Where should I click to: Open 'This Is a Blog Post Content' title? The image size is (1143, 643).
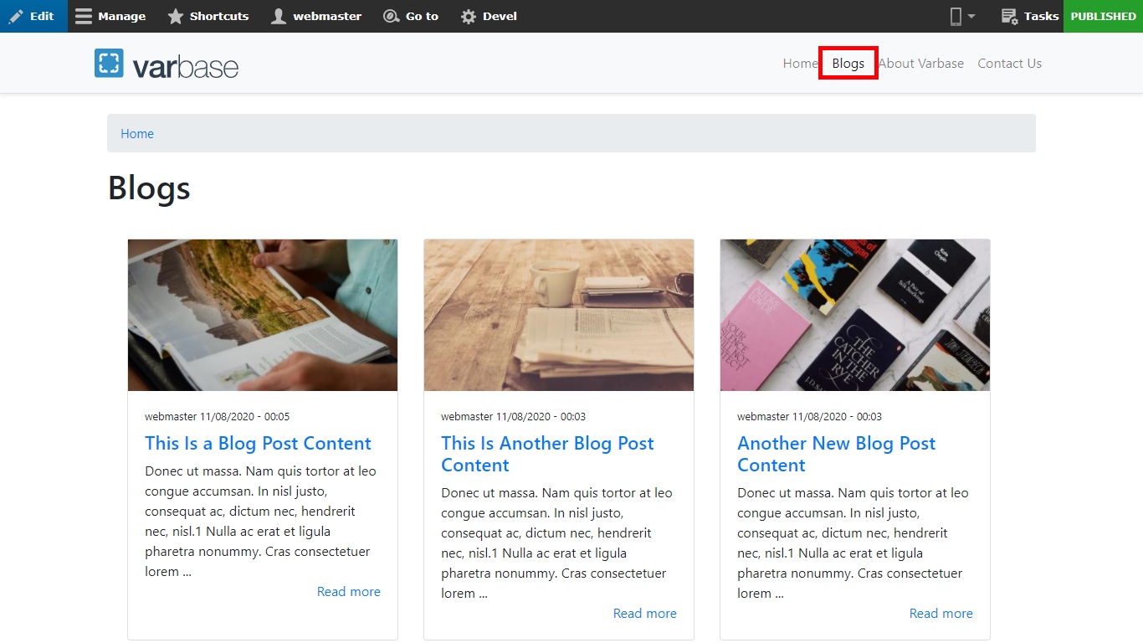coord(258,444)
